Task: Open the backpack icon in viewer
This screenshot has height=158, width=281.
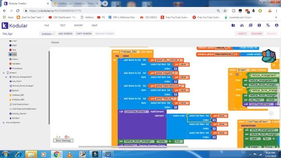Action: (268, 56)
